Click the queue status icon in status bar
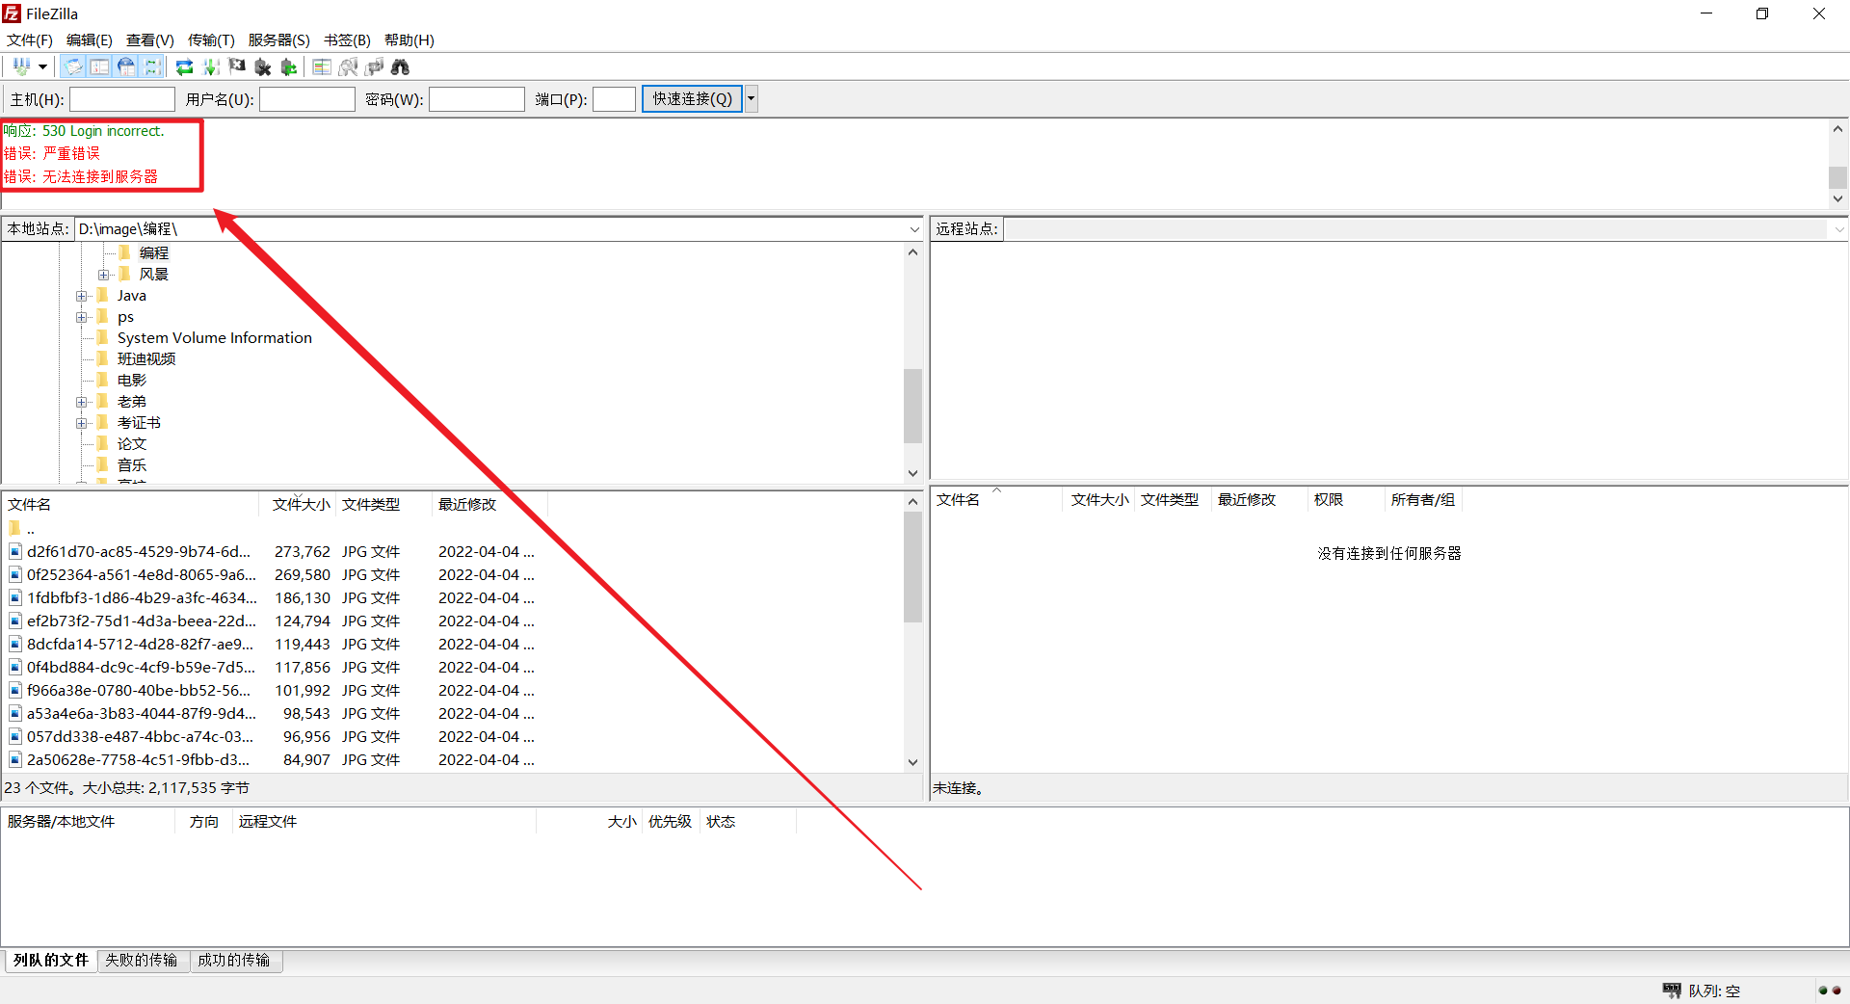Viewport: 1850px width, 1004px height. [1672, 991]
